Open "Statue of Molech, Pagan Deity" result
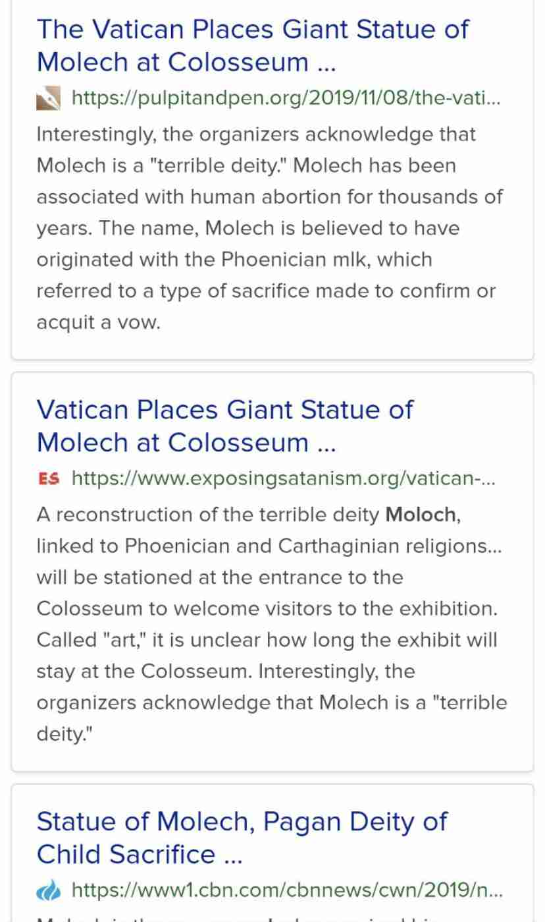Viewport: 545px width, 922px height. (x=242, y=838)
